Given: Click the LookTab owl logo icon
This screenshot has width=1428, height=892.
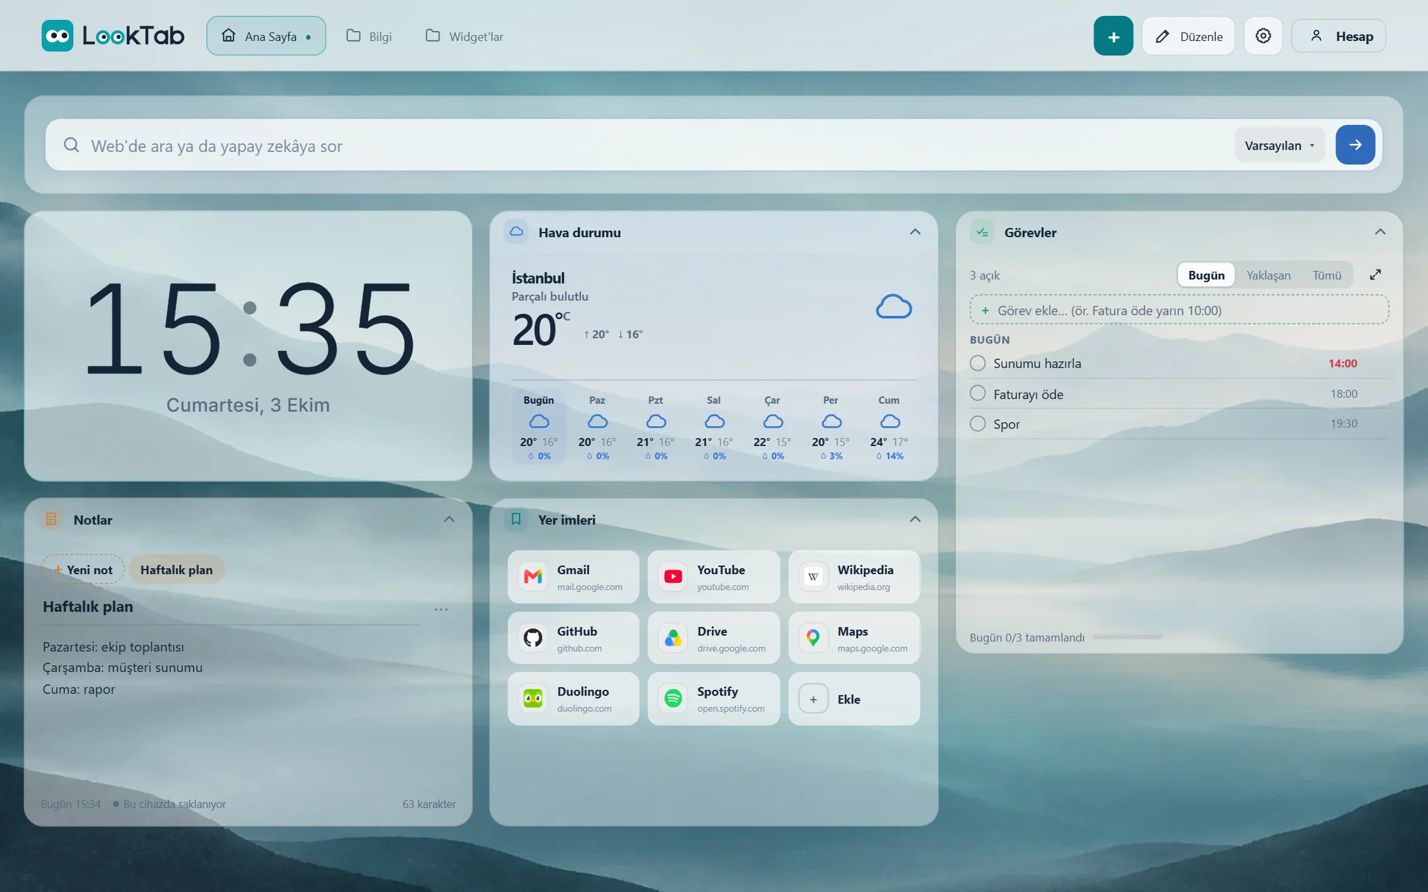Looking at the screenshot, I should pos(58,36).
